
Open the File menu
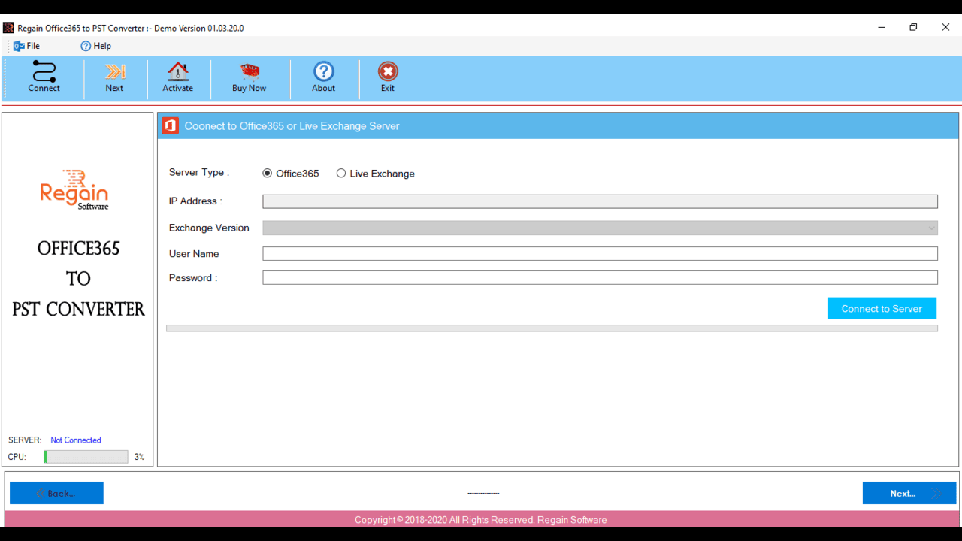26,46
